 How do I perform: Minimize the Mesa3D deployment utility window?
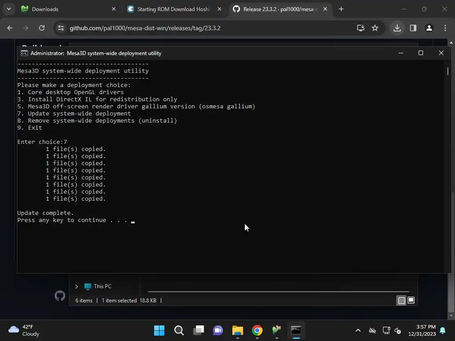(x=401, y=53)
